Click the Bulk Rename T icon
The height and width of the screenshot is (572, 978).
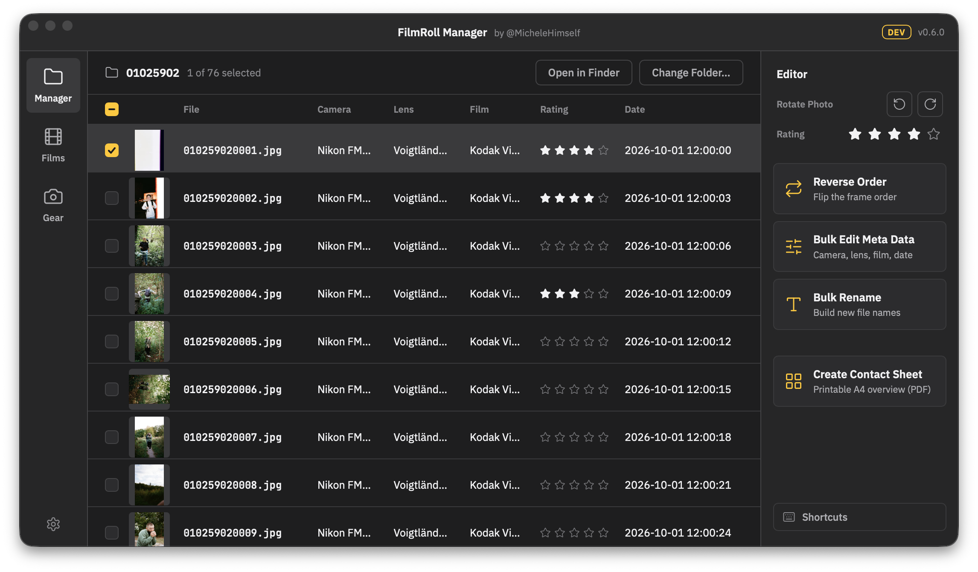click(x=794, y=304)
